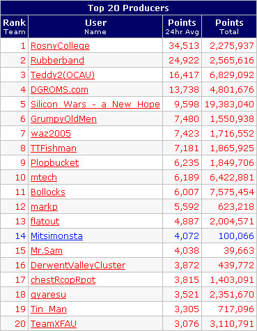
Task: Click the Rubberband user link
Action: point(57,61)
